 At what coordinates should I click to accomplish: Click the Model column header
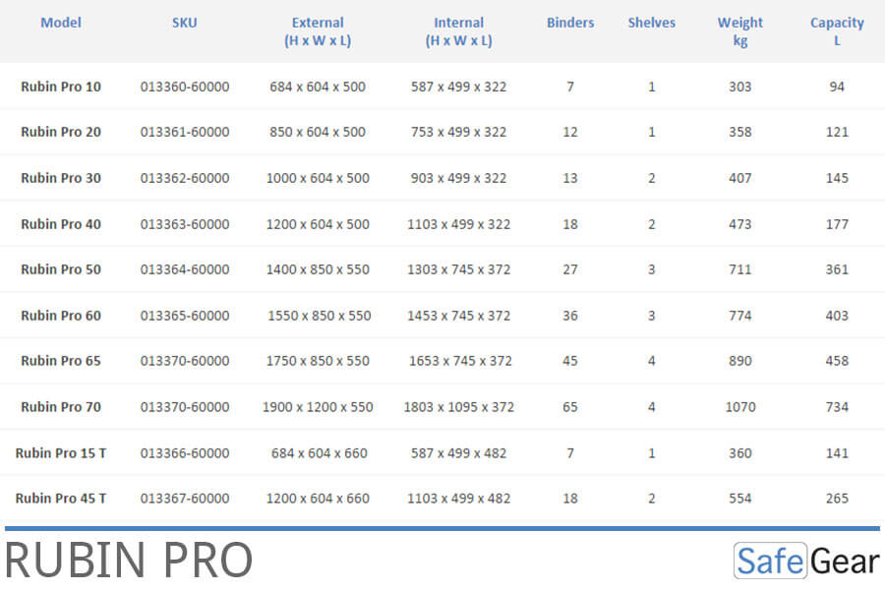(61, 23)
